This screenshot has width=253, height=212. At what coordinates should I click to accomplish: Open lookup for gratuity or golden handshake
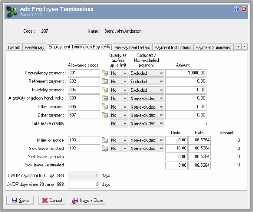(105, 98)
